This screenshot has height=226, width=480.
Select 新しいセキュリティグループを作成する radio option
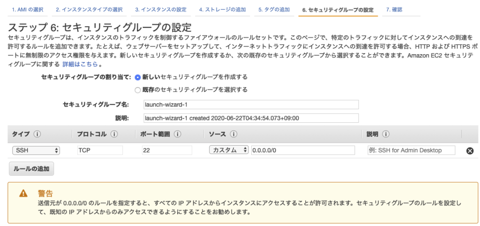138,77
